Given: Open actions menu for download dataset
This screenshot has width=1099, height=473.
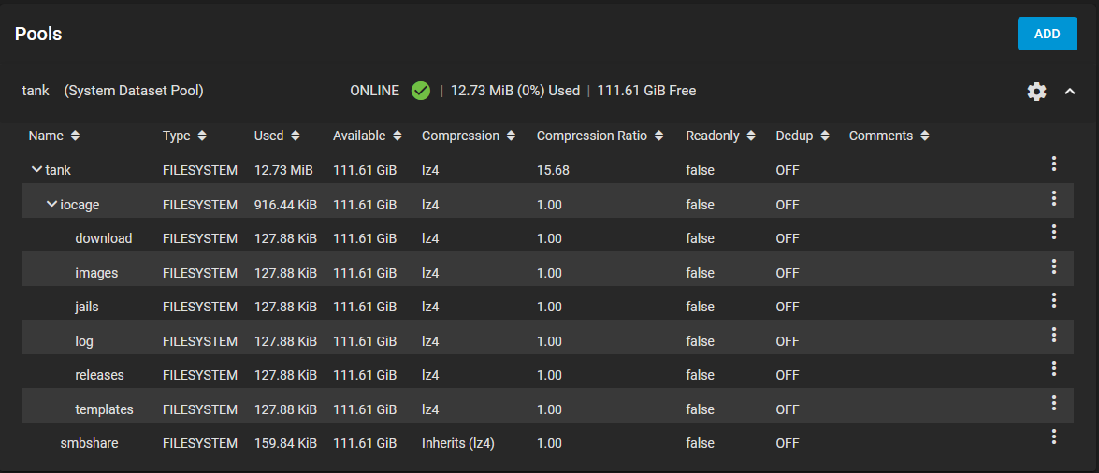Looking at the screenshot, I should [1053, 232].
